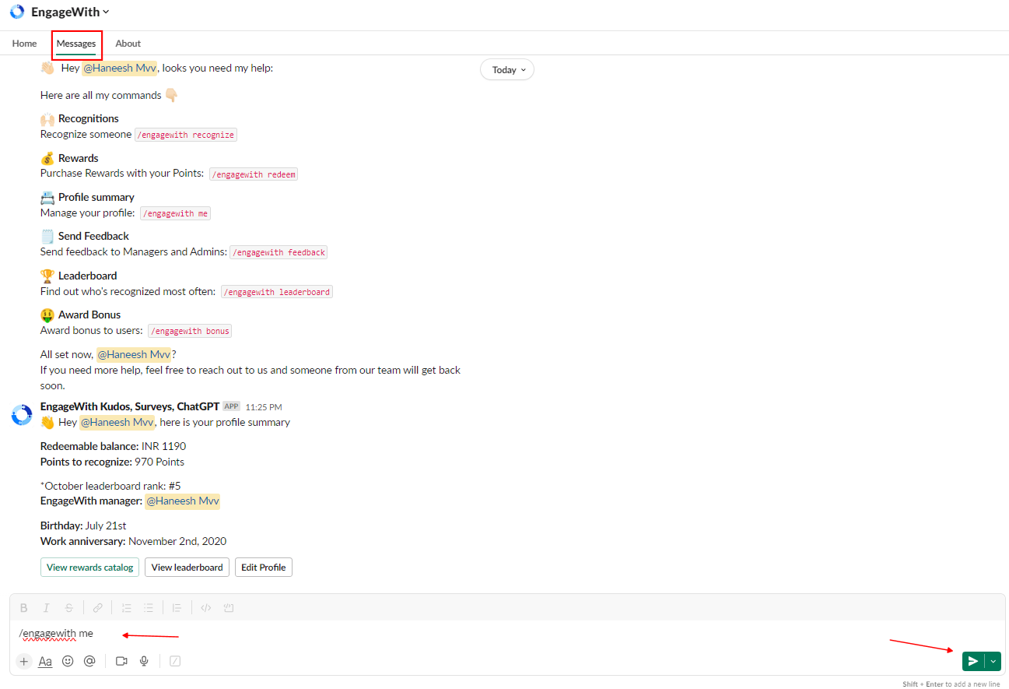Click the Rewards heading
This screenshot has height=689, width=1009.
[79, 158]
